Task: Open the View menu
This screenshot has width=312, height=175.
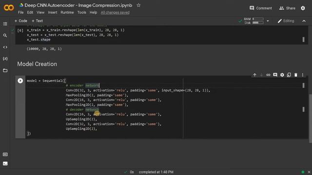Action: (x=40, y=13)
